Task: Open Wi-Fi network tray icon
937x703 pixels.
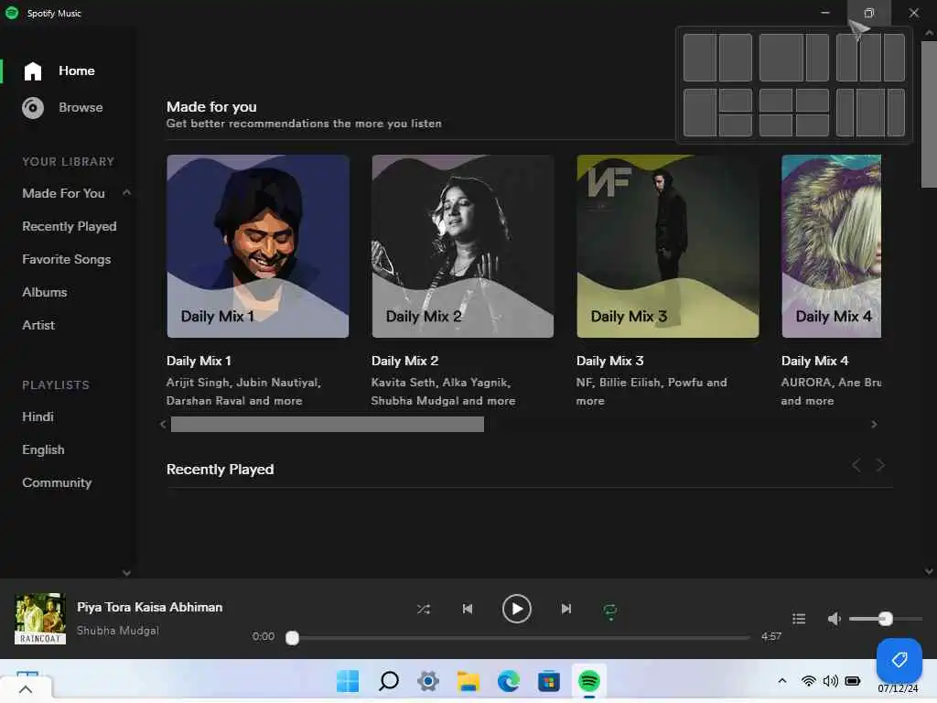Action: (809, 681)
